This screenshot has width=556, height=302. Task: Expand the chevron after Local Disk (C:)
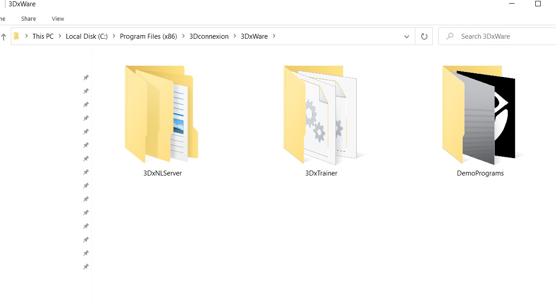[114, 36]
